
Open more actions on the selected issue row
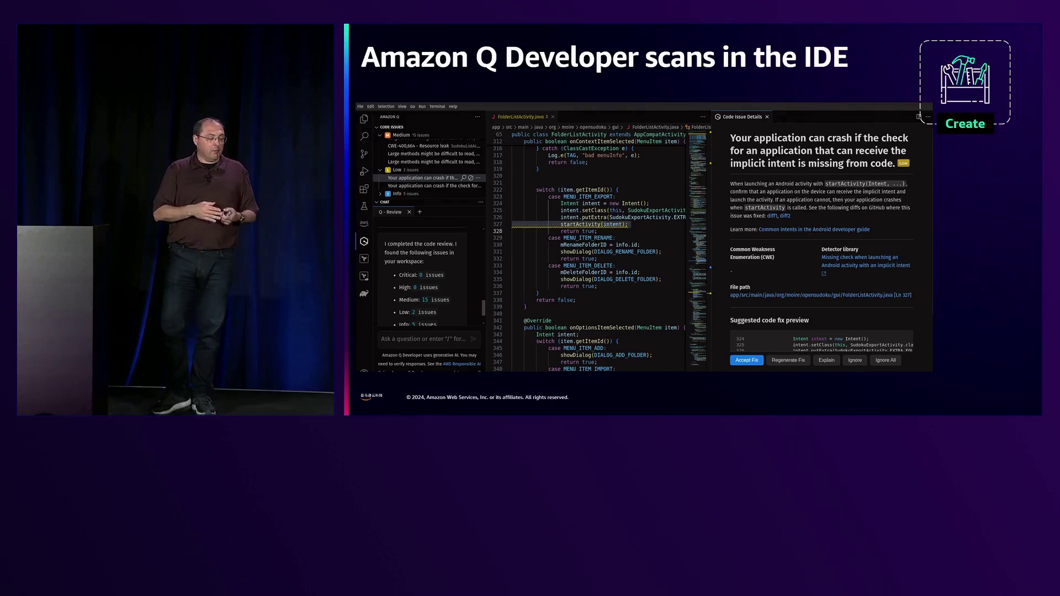[478, 178]
